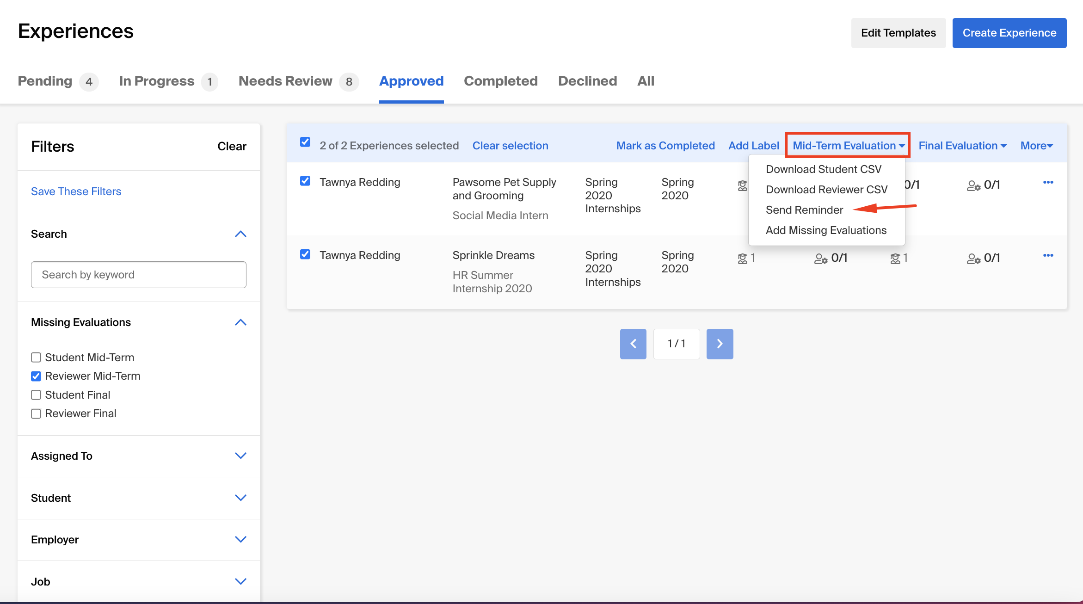Switch to the Needs Review tab
The width and height of the screenshot is (1083, 604).
coord(299,81)
